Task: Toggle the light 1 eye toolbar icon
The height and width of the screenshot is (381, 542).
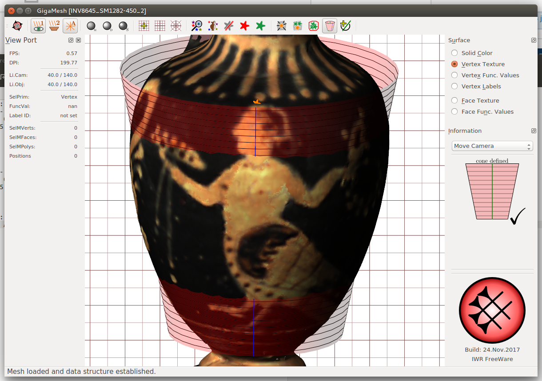Action: click(38, 26)
